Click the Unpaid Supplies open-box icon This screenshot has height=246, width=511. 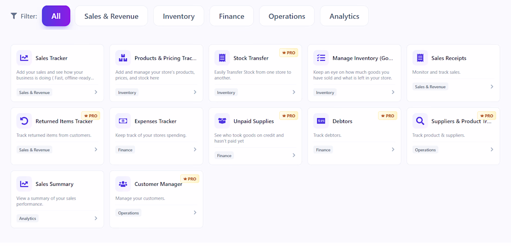coord(222,121)
